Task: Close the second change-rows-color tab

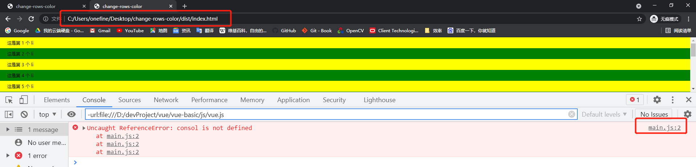Action: (x=171, y=6)
